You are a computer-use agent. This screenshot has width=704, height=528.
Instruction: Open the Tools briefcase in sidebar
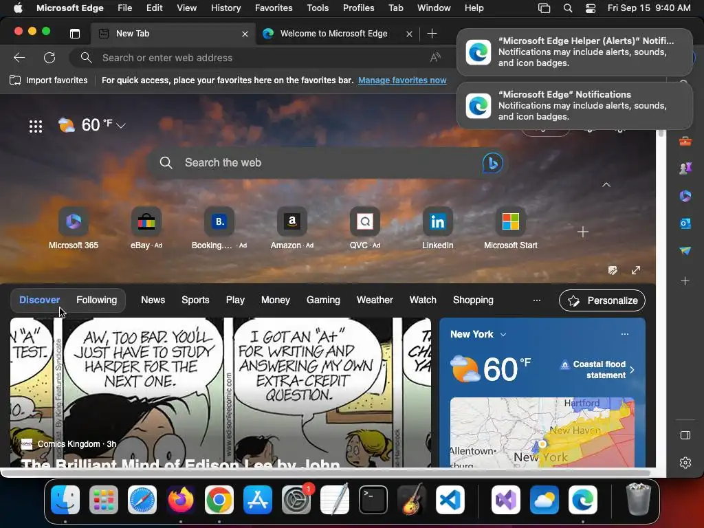click(x=685, y=142)
